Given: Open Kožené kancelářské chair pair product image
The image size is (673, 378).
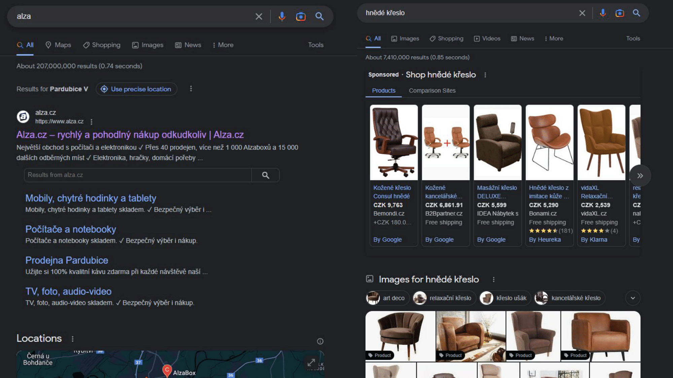Looking at the screenshot, I should pyautogui.click(x=446, y=142).
